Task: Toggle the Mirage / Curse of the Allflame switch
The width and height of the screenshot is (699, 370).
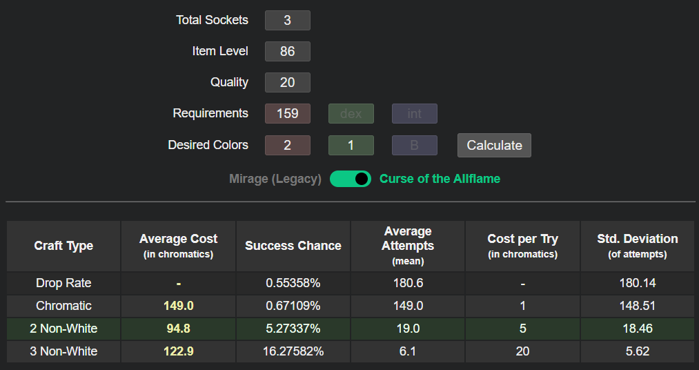Action: pos(351,179)
